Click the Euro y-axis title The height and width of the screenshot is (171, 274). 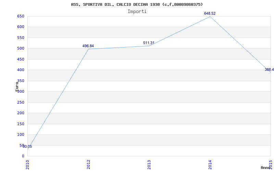click(x=17, y=87)
